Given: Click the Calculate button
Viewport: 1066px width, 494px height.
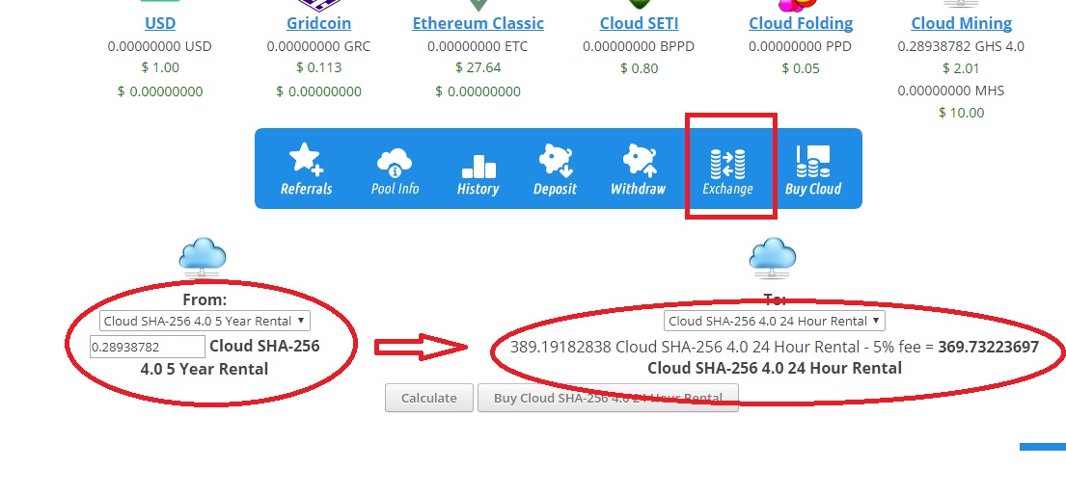Looking at the screenshot, I should coord(429,398).
